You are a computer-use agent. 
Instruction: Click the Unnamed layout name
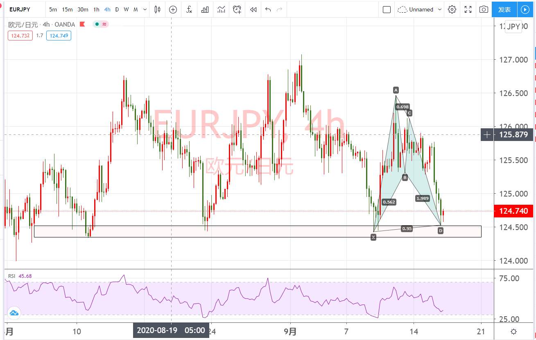tap(421, 9)
